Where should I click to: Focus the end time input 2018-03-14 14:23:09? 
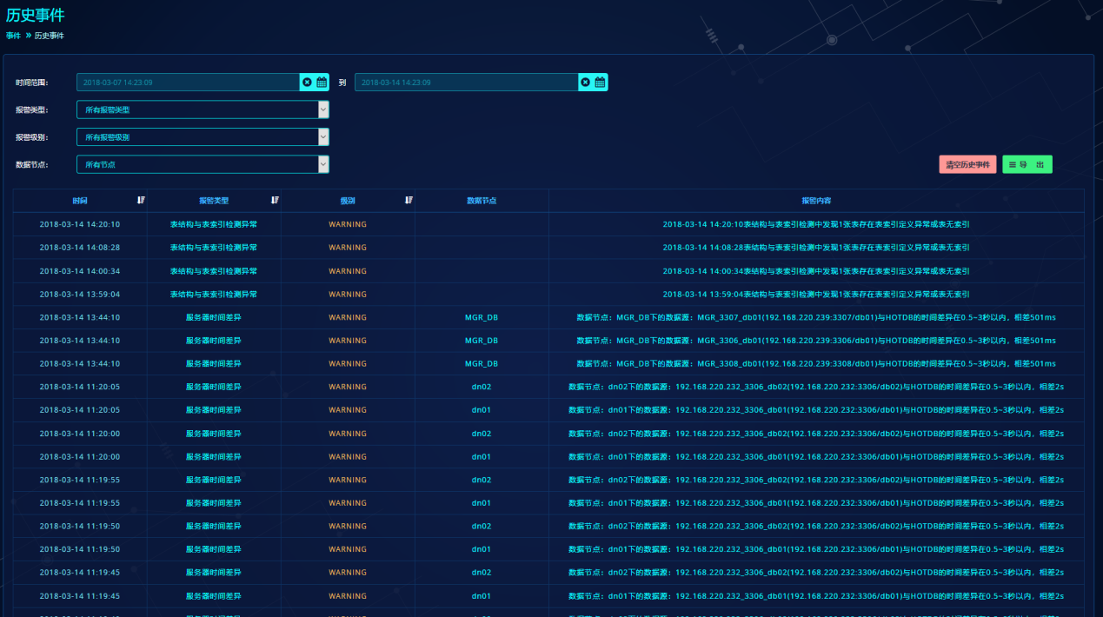tap(466, 83)
